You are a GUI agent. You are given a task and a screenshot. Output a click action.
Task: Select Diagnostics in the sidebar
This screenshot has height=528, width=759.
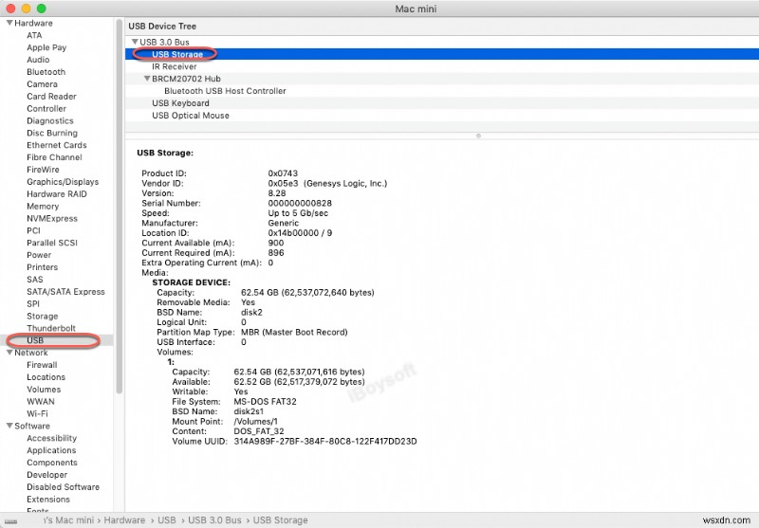(50, 120)
